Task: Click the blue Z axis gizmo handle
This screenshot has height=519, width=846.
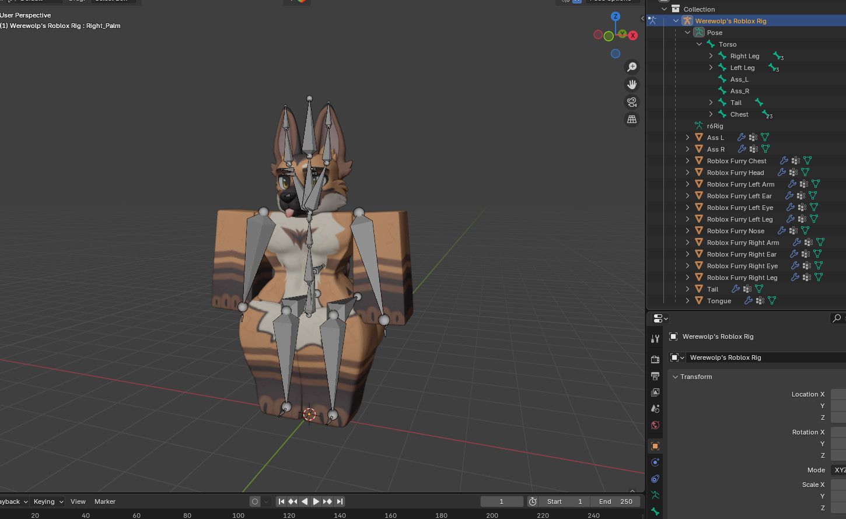Action: 616,16
